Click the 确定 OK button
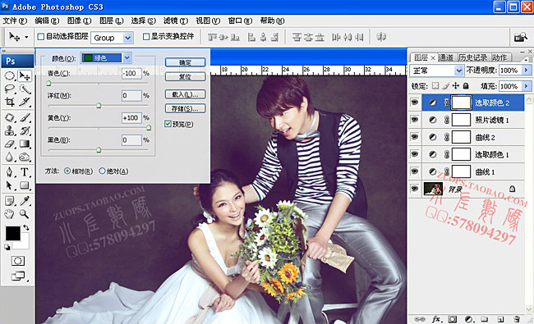534x324 pixels. [186, 62]
